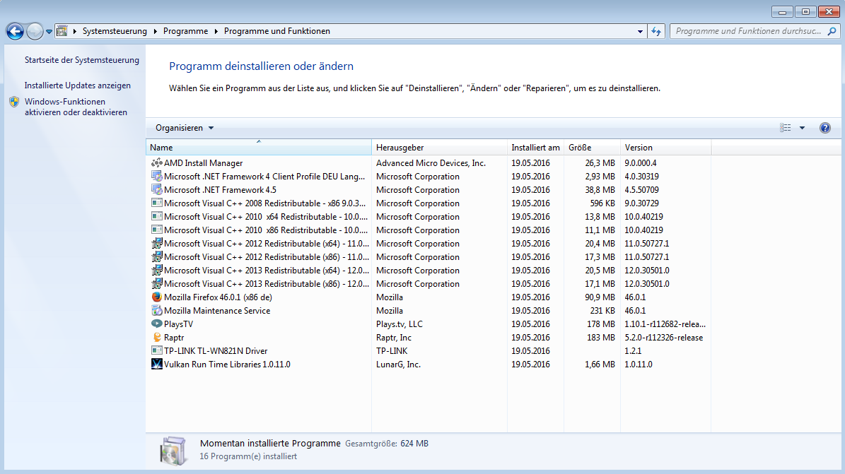
Task: Select the TP-LINK TL-WN821N Driver entry
Action: tap(216, 350)
